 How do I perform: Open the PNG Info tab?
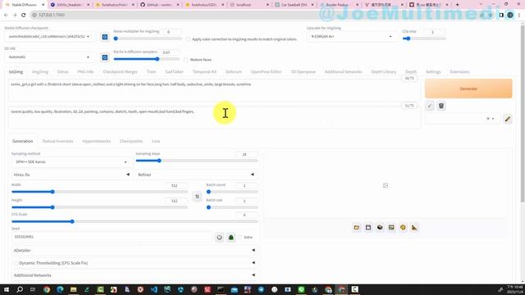click(x=85, y=72)
